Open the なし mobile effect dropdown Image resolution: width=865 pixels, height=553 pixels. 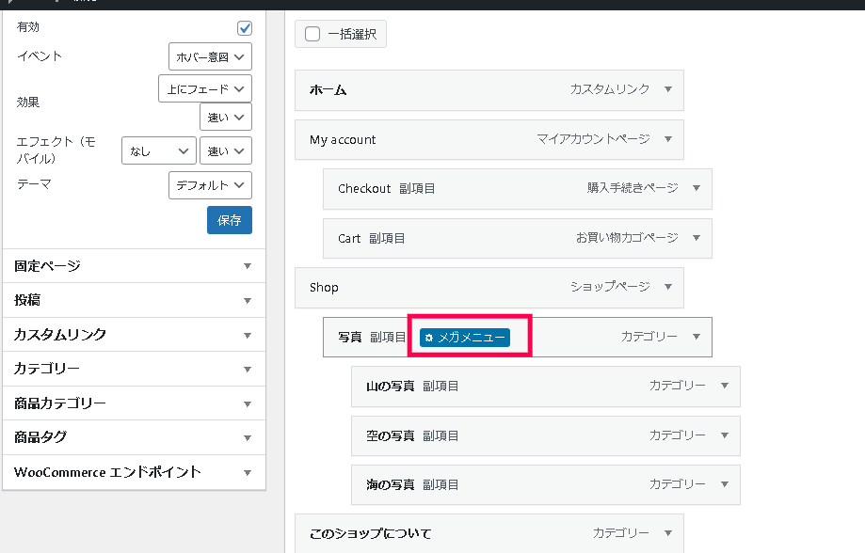coord(159,151)
